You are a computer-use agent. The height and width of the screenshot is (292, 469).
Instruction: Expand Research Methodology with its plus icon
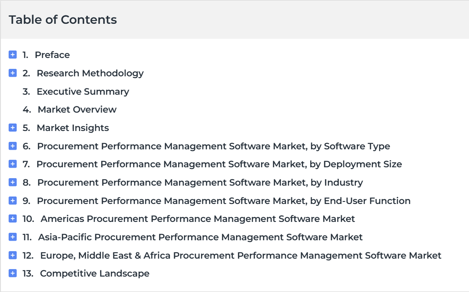12,73
